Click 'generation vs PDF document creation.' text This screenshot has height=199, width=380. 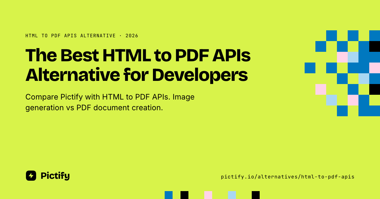[x=94, y=108]
